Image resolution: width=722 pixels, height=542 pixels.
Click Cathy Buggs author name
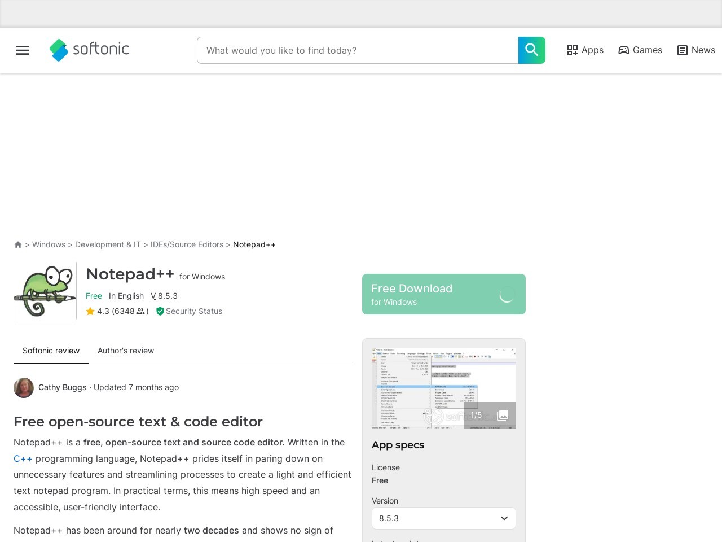click(x=63, y=387)
